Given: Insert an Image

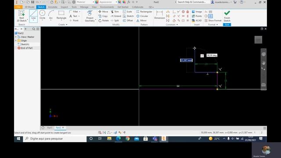Looking at the screenshot, I should click(x=197, y=12).
